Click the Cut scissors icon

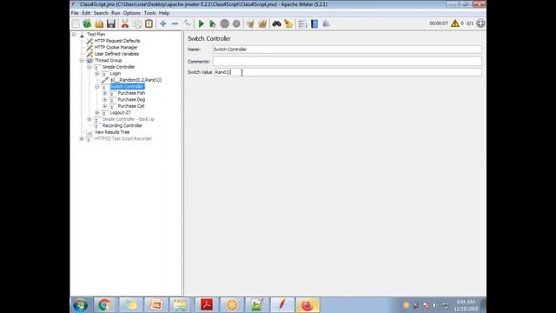click(125, 23)
